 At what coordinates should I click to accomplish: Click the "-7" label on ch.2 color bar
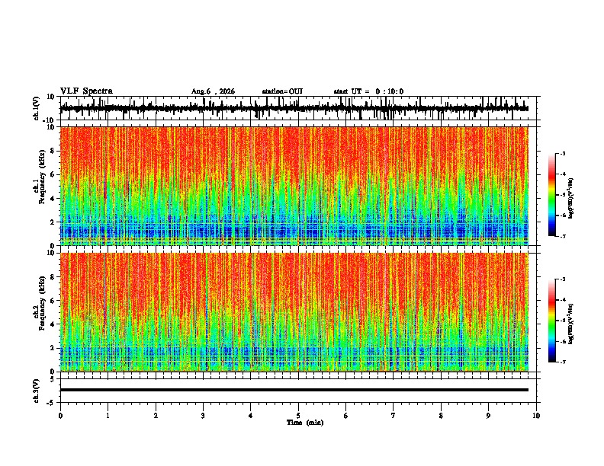tap(562, 362)
